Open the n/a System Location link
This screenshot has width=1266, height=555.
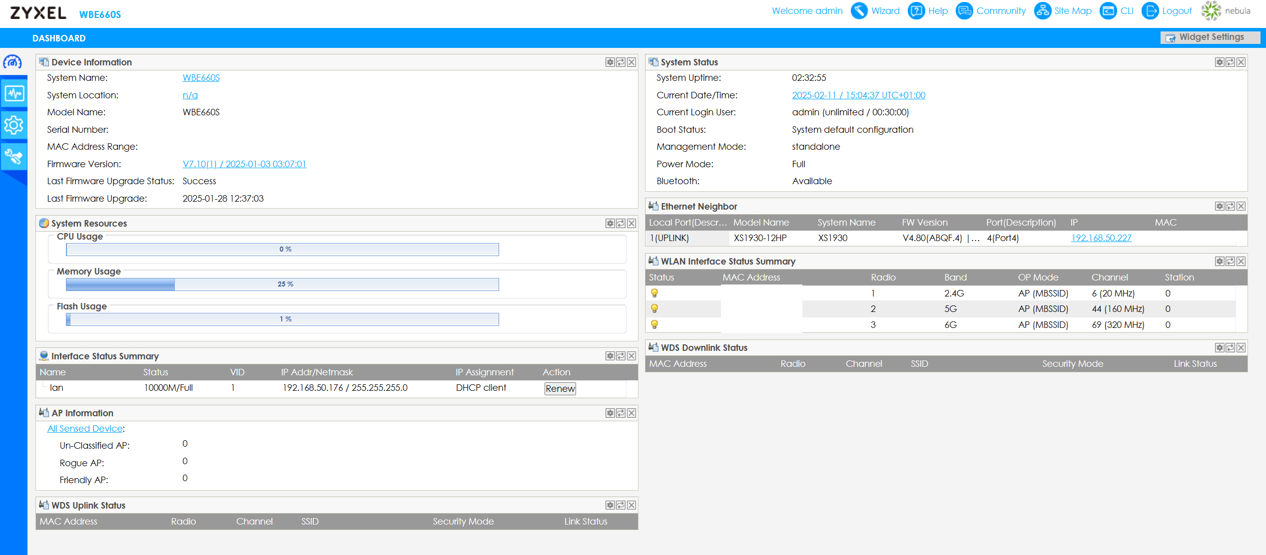pos(190,95)
